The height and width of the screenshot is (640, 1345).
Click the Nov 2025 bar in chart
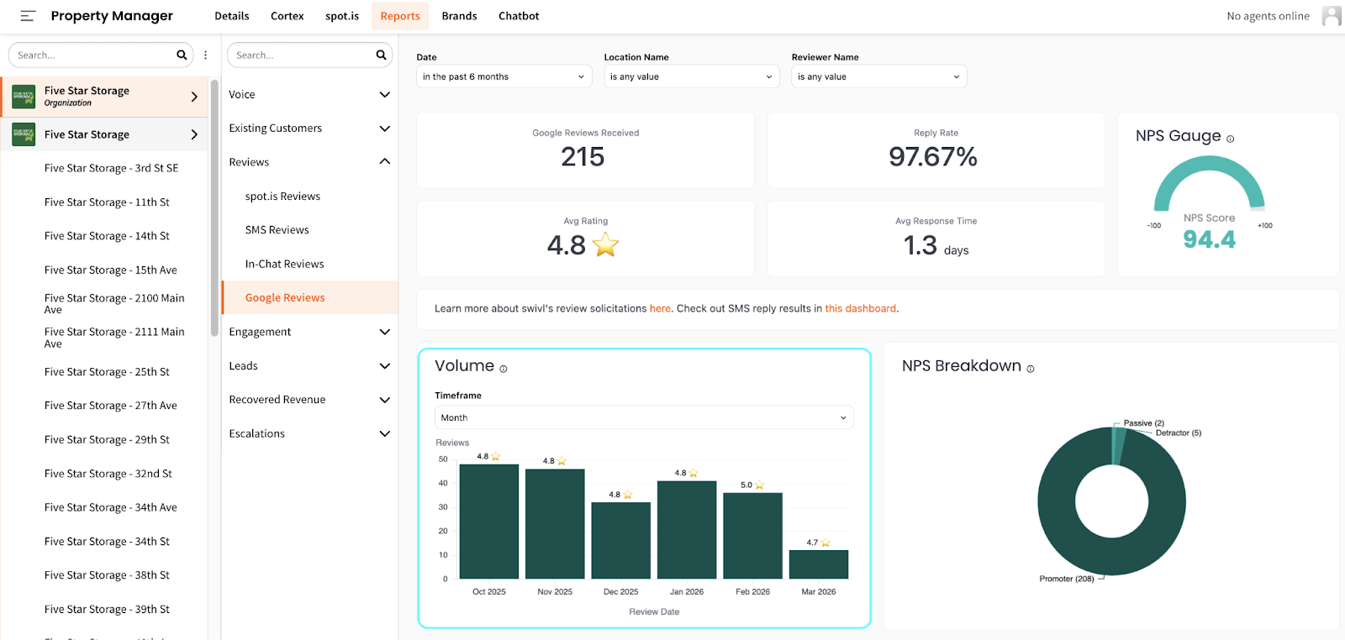[x=555, y=524]
